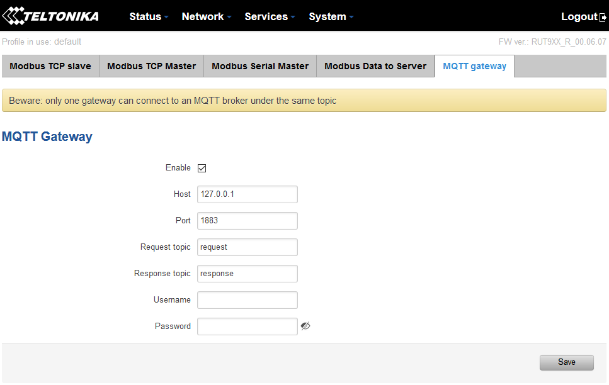This screenshot has width=609, height=385.
Task: Click the Teltonika logo
Action: click(x=50, y=16)
